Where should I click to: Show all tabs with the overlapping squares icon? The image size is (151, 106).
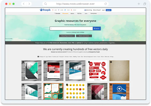click(145, 4)
